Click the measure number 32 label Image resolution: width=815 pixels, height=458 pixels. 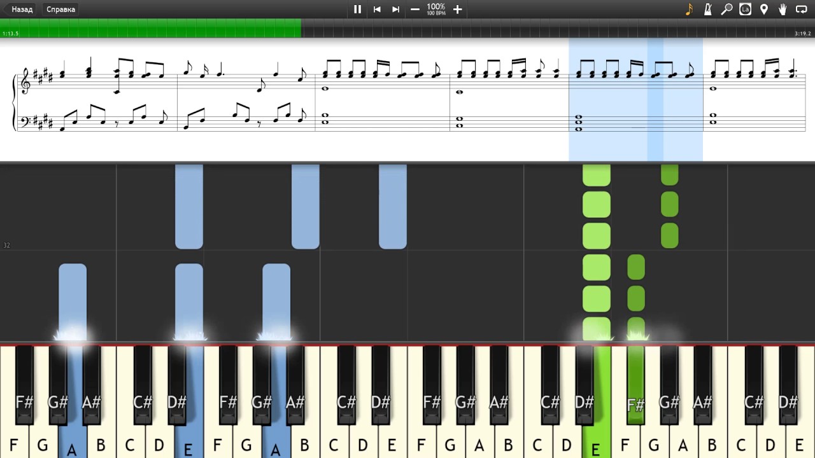tap(6, 245)
